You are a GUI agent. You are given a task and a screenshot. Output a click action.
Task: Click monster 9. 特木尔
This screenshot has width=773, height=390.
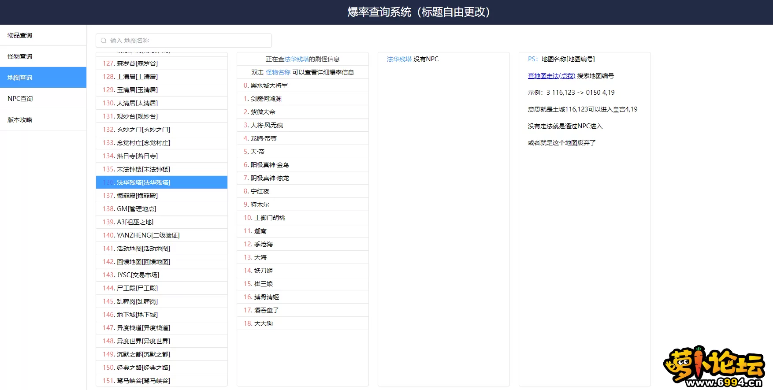[303, 204]
